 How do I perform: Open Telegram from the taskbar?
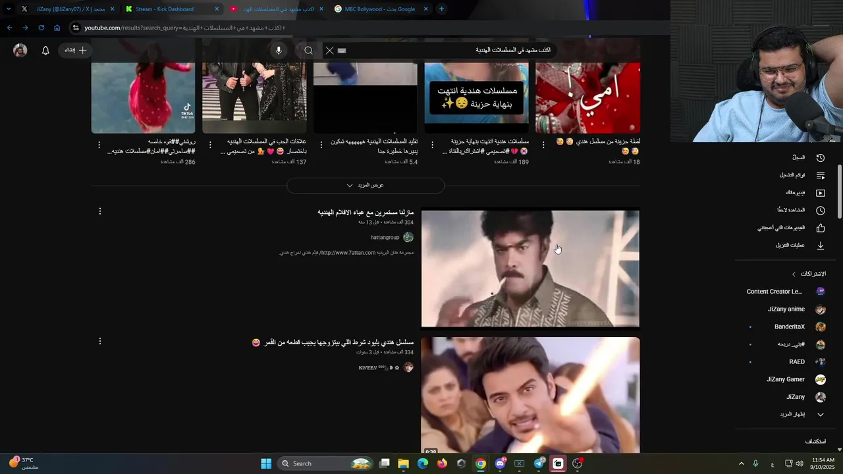pyautogui.click(x=539, y=463)
